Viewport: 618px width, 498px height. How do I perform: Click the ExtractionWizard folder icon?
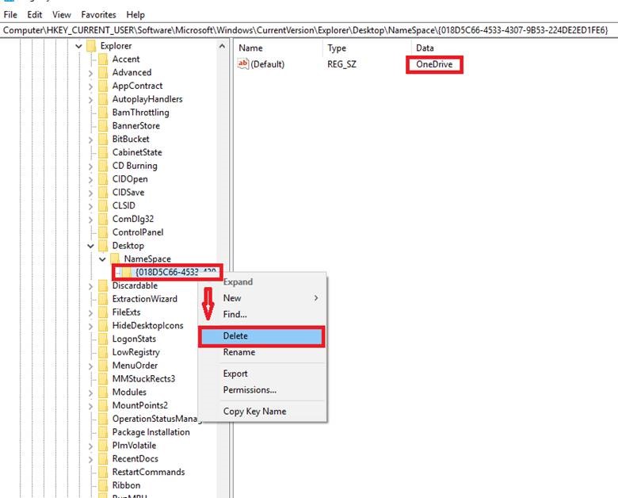tap(103, 299)
